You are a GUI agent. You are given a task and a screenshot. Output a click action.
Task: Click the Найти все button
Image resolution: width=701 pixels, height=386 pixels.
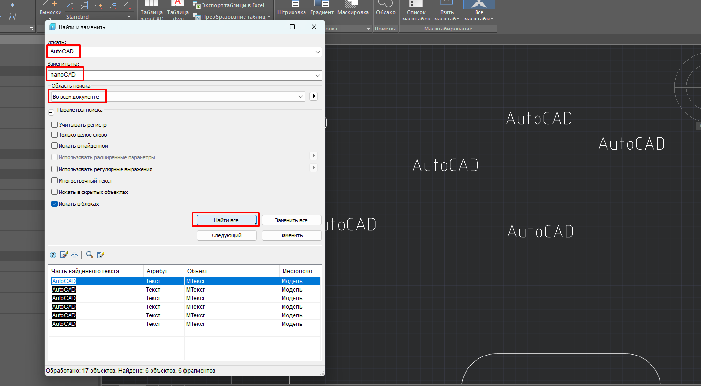tap(226, 220)
